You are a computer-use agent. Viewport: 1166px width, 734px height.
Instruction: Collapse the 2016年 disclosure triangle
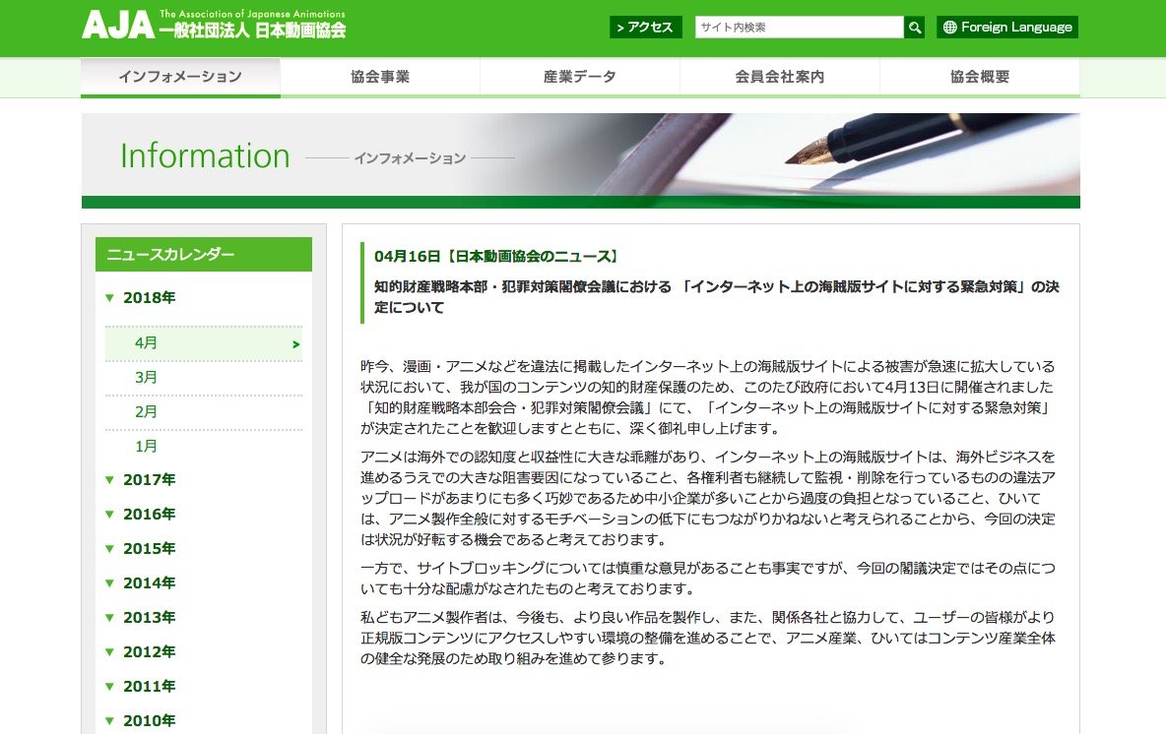pos(110,514)
